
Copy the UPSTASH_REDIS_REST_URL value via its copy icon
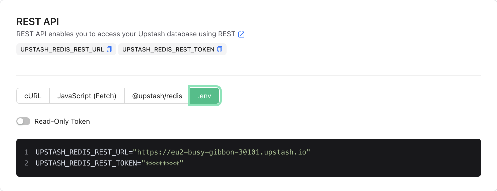click(x=109, y=49)
